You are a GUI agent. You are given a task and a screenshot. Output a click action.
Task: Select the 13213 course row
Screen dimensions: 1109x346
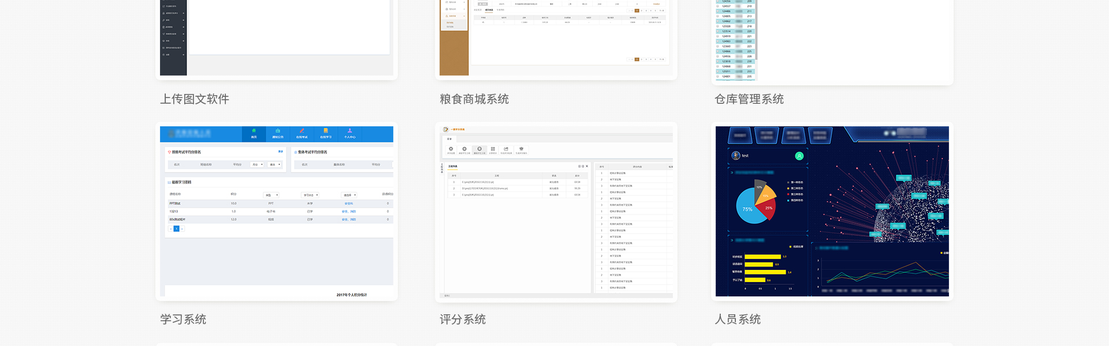pos(280,212)
